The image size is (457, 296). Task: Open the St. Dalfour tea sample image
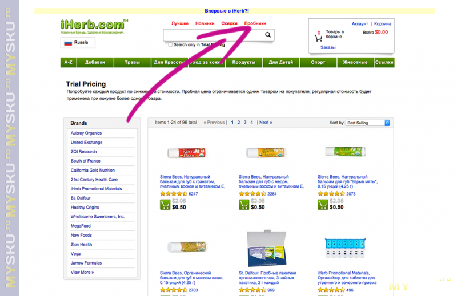point(267,248)
